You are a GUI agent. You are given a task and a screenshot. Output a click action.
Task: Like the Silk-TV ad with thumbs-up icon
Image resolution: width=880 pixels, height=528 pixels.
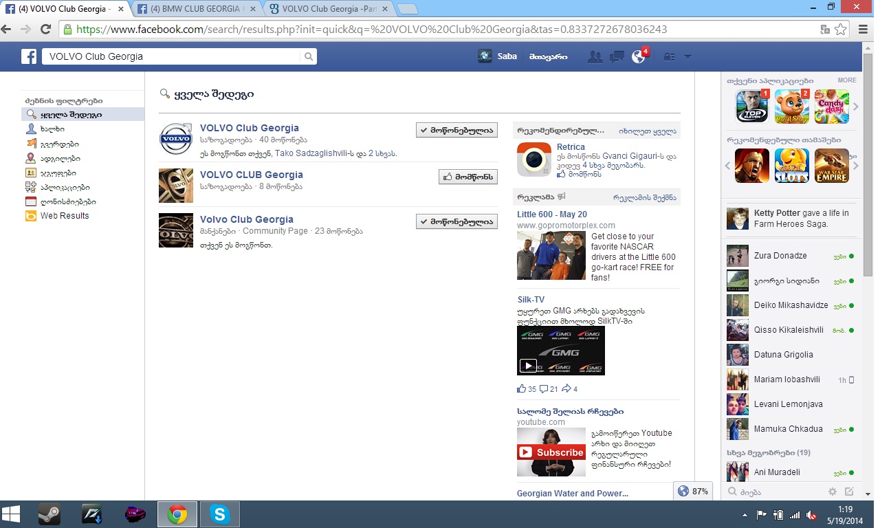[x=522, y=389]
